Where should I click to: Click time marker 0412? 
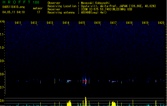34,23
